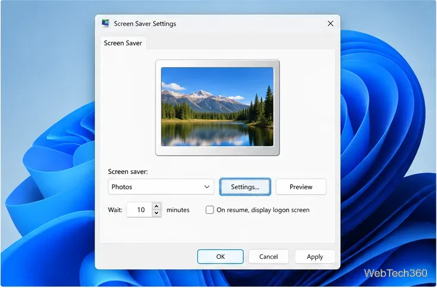437x288 pixels.
Task: Click the "Screen saver:" label
Action: [x=128, y=172]
